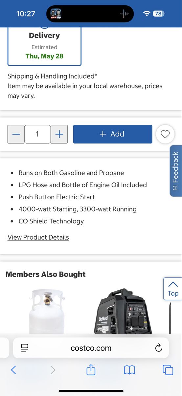This screenshot has width=182, height=396.
Task: Select the quantity input field
Action: pyautogui.click(x=37, y=134)
